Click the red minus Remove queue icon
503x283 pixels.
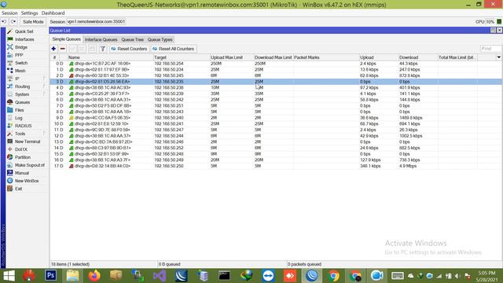click(63, 49)
